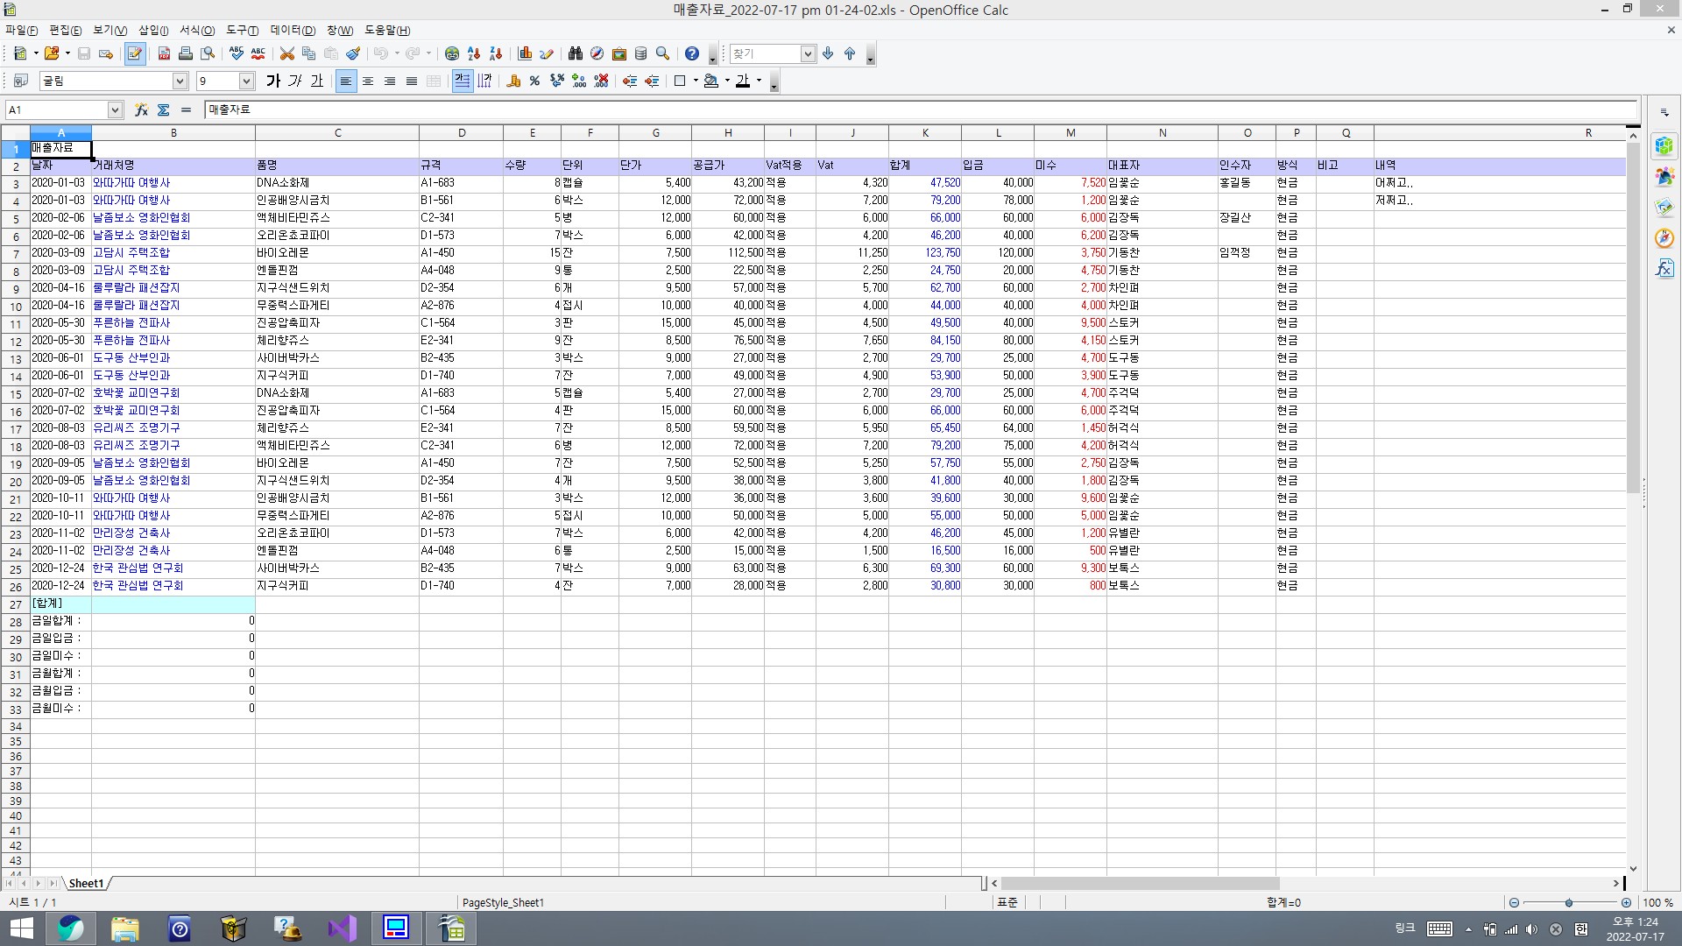Click the Export as PDF icon
1682x946 pixels.
(164, 54)
